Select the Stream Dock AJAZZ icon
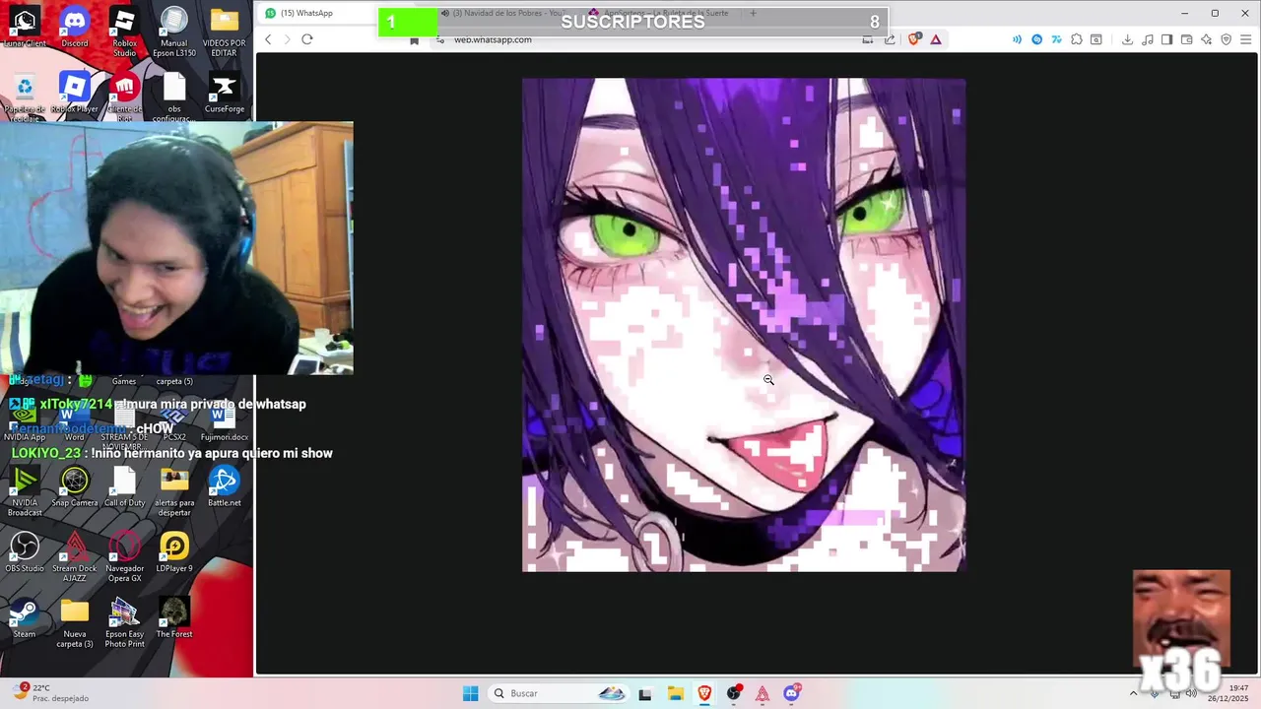Viewport: 1261px width, 709px height. (75, 557)
